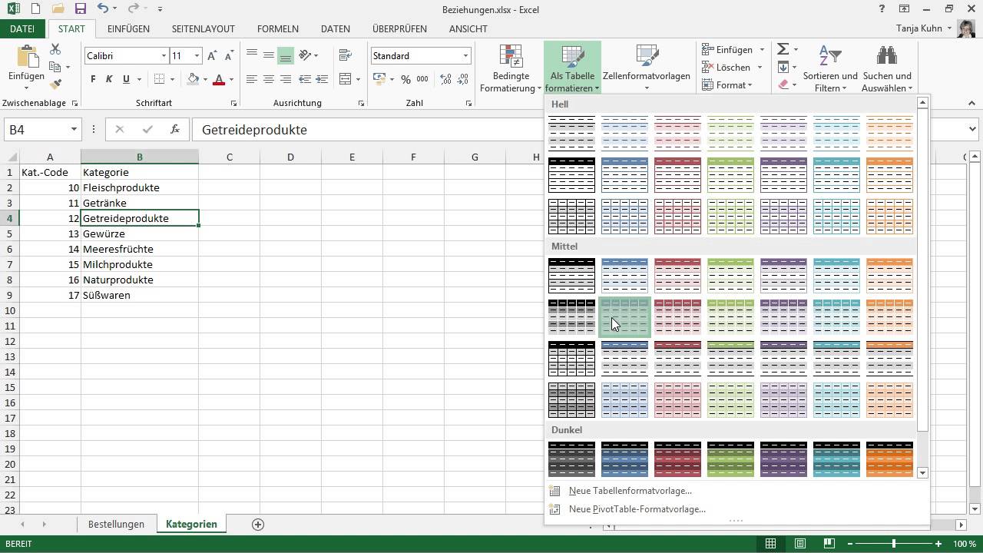Click Suchen und Auswählen binoculars icon

(x=887, y=56)
